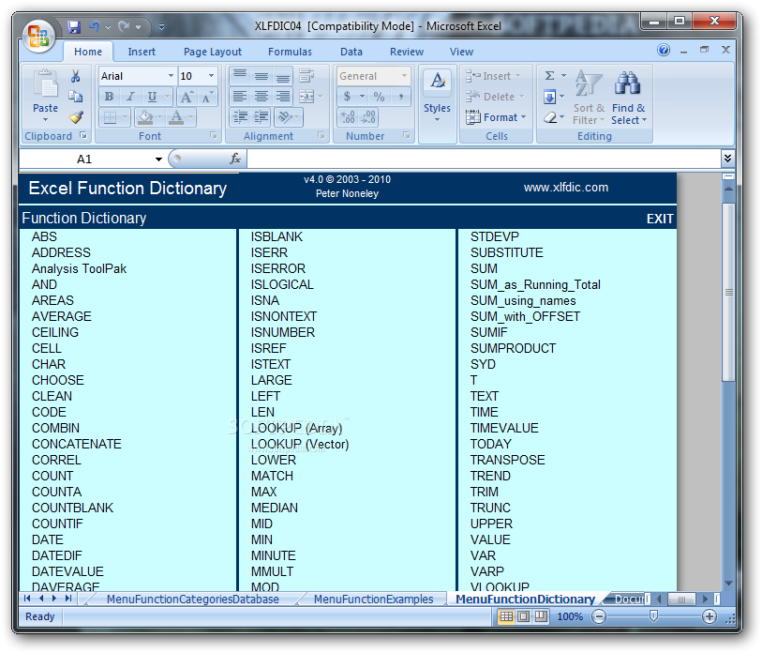Viewport: 762px width, 653px height.
Task: Open the SUMPRODUCT function entry
Action: (x=513, y=348)
